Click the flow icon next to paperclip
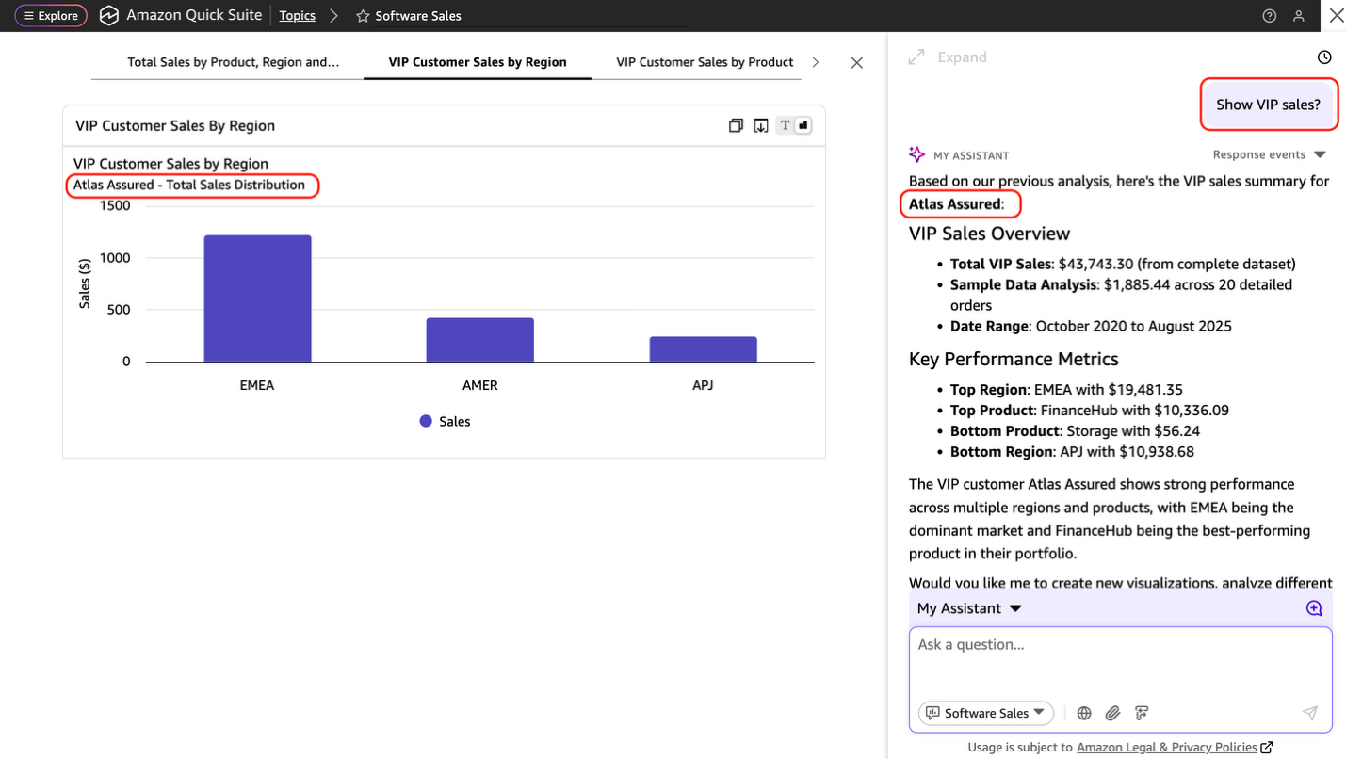Viewport: 1346px width, 759px height. (x=1142, y=713)
